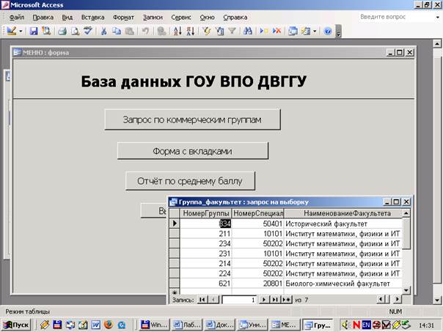Click the New Record toolbar icon
Viewport: 443px width, 332px height.
click(263, 31)
